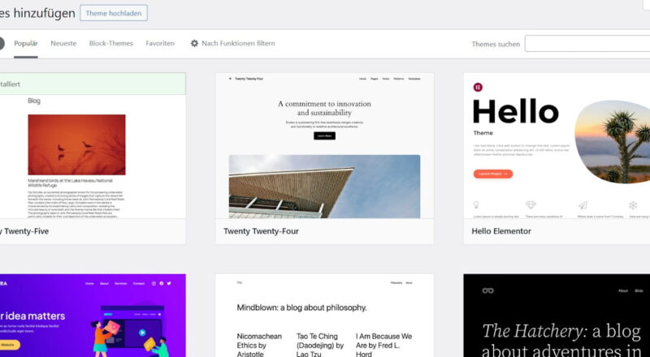Viewport: 650px width, 357px height.
Task: Click the building photo in Twenty Twenty-Four preview
Action: tap(324, 187)
